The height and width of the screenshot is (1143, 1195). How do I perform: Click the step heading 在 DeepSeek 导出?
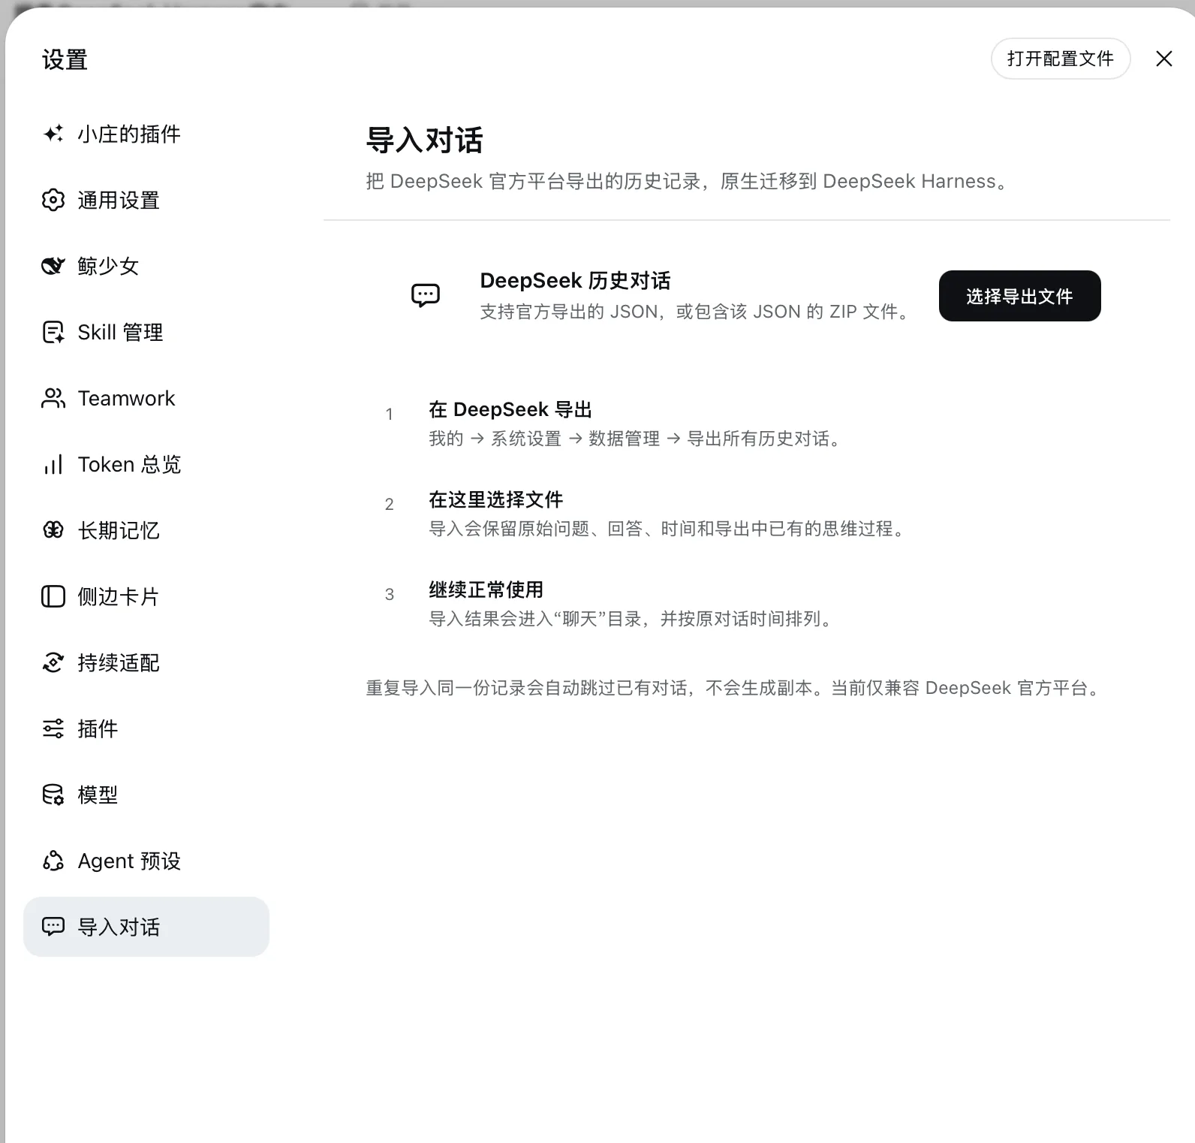point(510,409)
